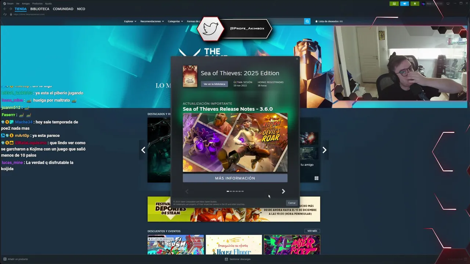Viewport: 470px width, 264px height.
Task: Switch to the BIBLIOTECA tab
Action: [x=40, y=9]
